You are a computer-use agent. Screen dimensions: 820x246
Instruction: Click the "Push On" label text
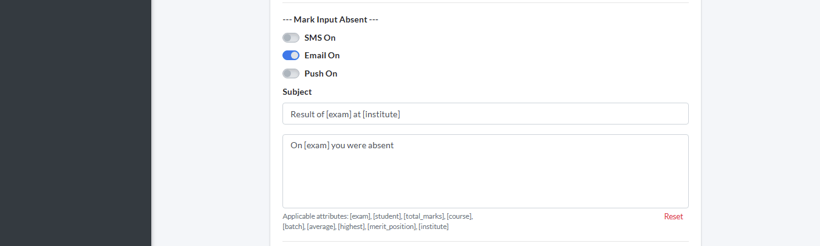[x=321, y=73]
